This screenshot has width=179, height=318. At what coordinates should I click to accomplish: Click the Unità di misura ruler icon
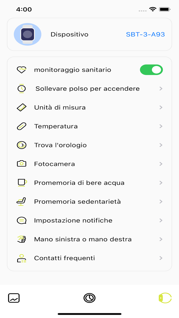pyautogui.click(x=22, y=107)
